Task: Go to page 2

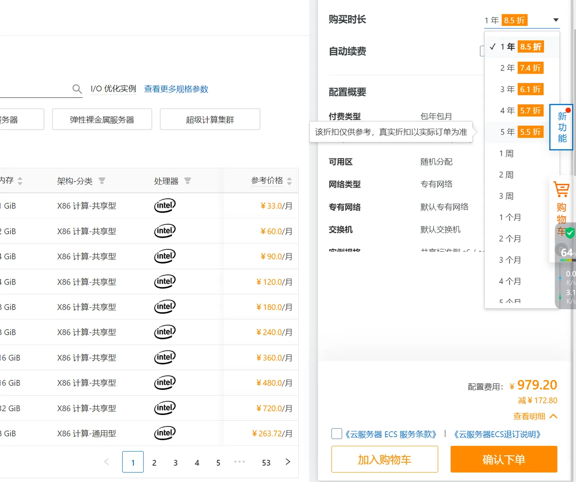Action: [154, 462]
